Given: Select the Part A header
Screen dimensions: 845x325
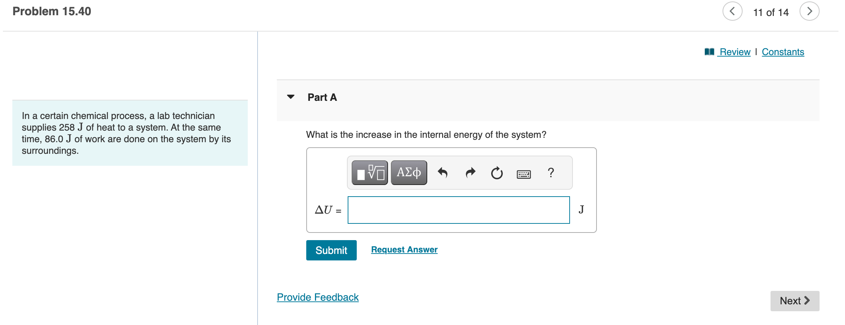Looking at the screenshot, I should (322, 97).
